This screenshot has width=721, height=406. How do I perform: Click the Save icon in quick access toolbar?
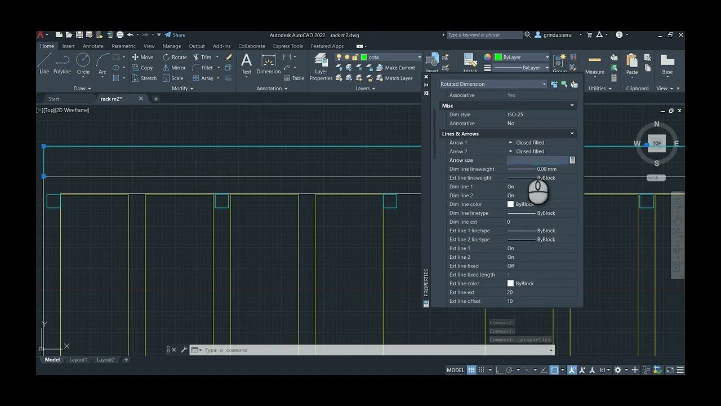(79, 35)
